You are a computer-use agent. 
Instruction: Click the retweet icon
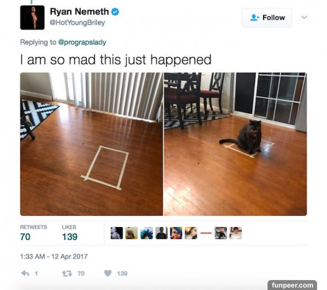[67, 274]
